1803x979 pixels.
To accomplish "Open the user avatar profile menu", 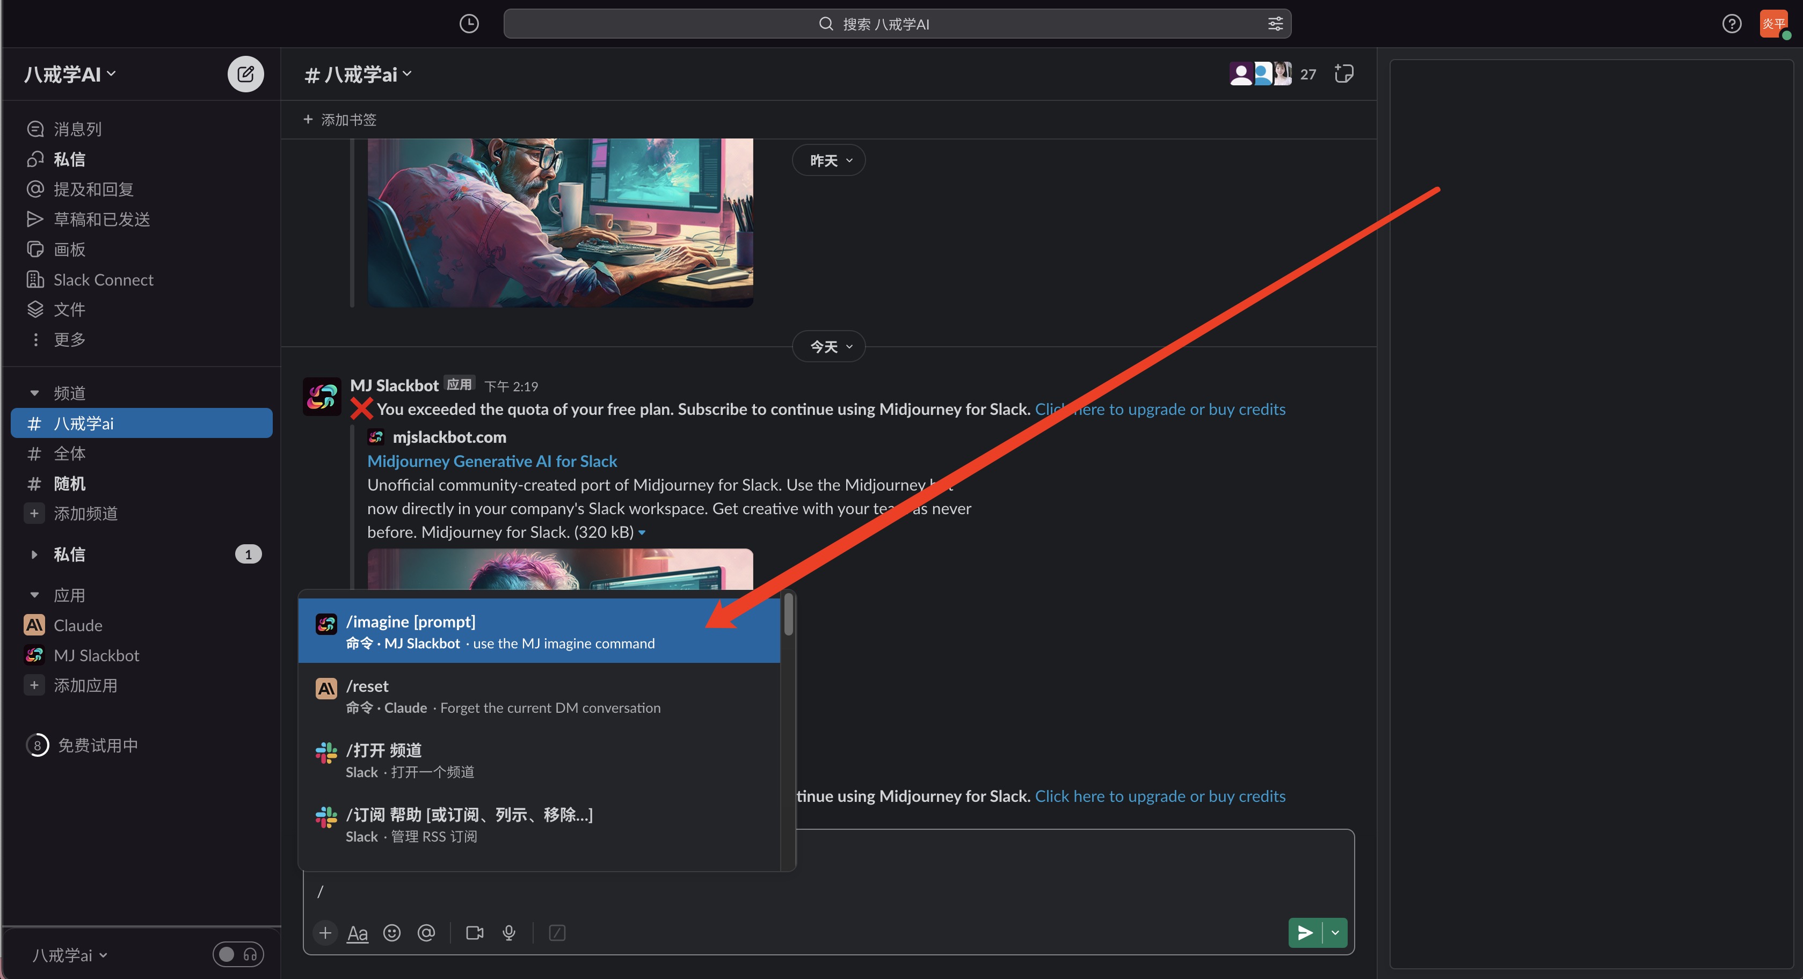I will [x=1773, y=24].
